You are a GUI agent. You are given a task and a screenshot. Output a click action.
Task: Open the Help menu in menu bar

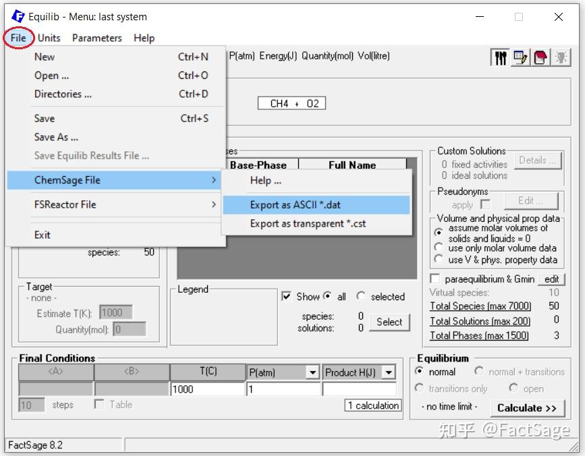(x=144, y=38)
